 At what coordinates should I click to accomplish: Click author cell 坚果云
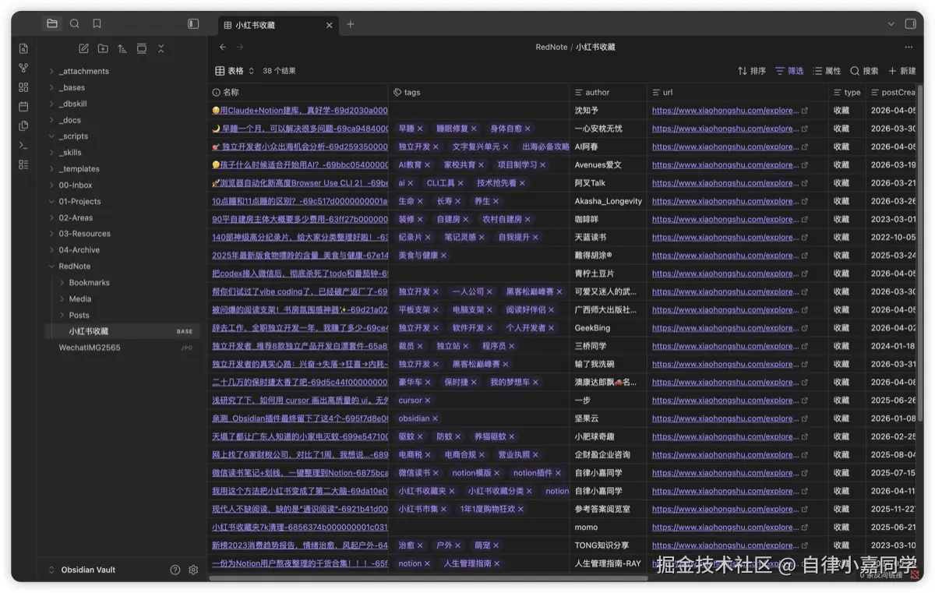[608, 418]
